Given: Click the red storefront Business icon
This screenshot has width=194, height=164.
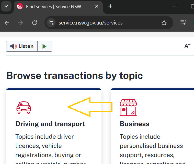Looking at the screenshot, I should pos(128,107).
